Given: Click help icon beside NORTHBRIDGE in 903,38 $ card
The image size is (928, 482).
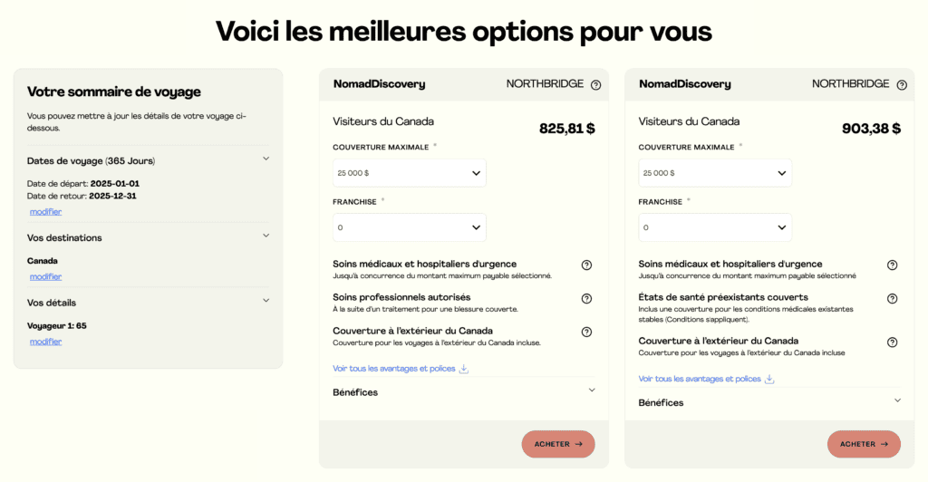Looking at the screenshot, I should [x=901, y=85].
